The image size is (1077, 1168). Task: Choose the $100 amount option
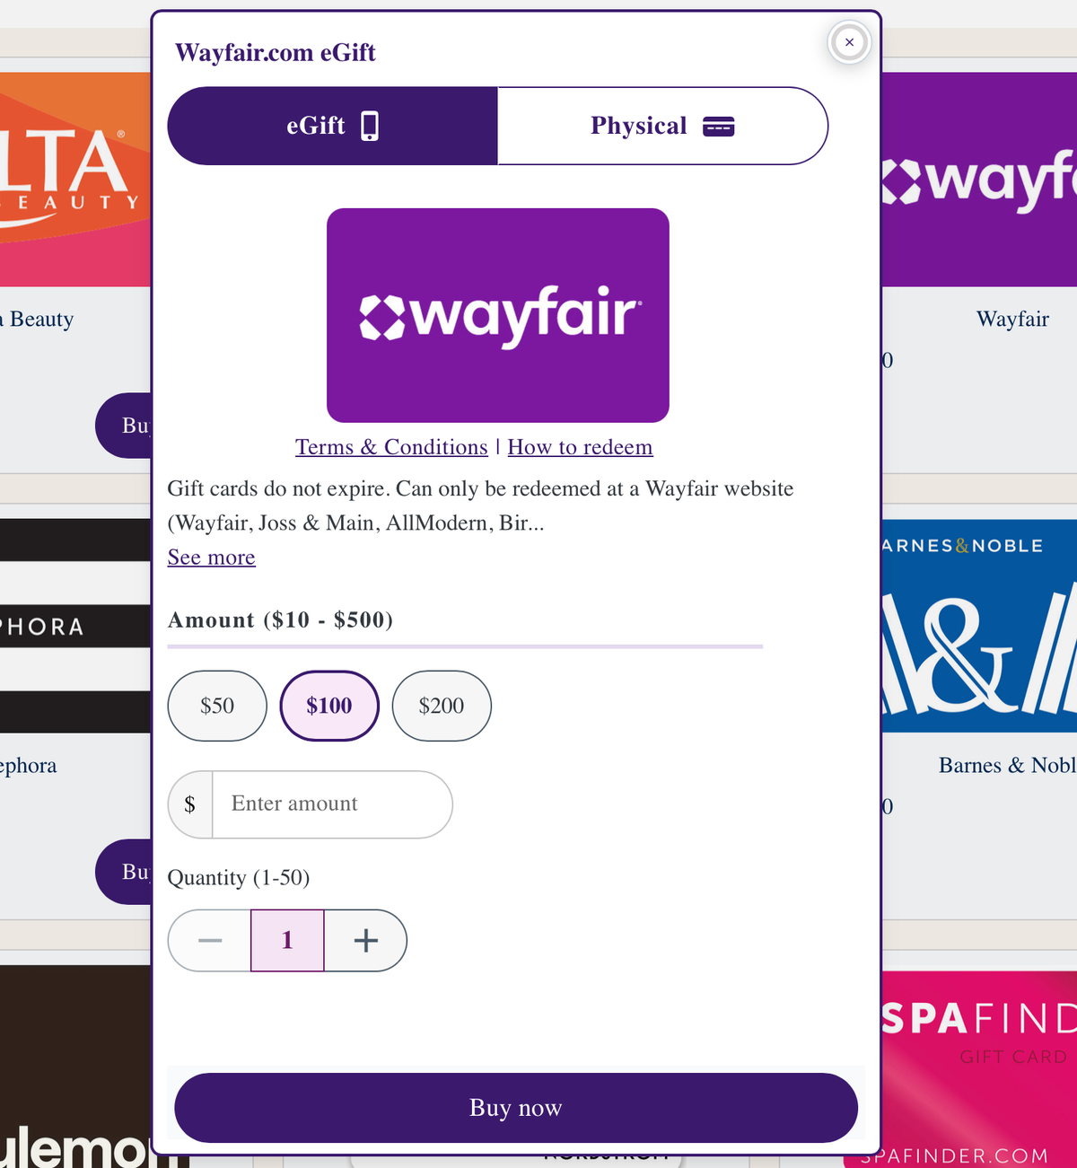point(329,706)
